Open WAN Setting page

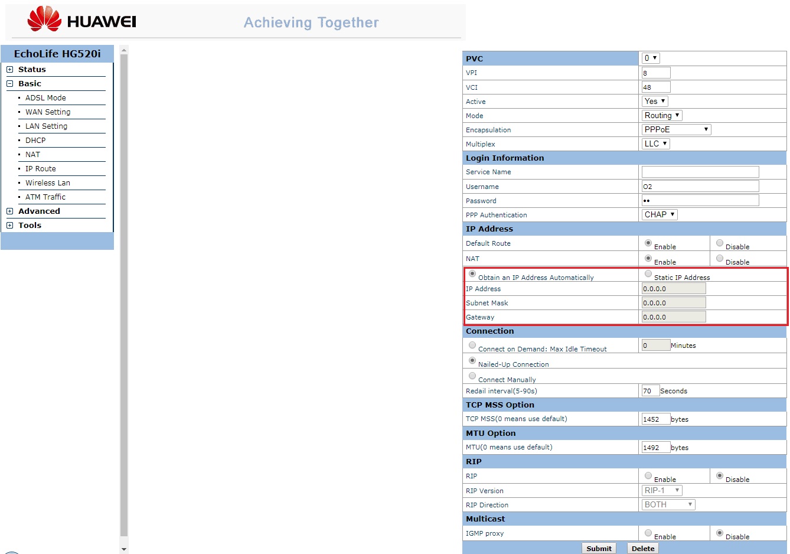point(48,112)
